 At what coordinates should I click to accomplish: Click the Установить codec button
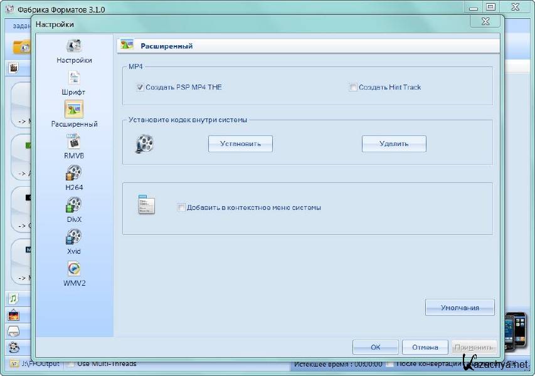(x=240, y=144)
